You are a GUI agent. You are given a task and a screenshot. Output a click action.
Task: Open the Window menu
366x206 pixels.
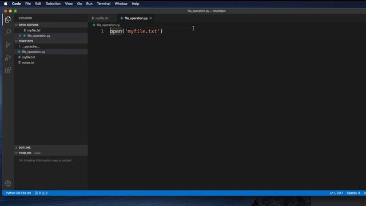point(121,4)
